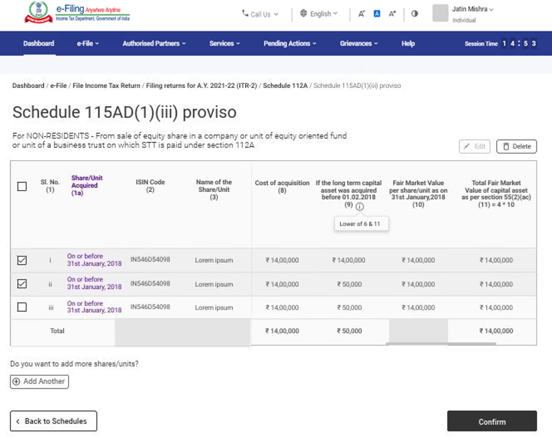Open the Help menu item
This screenshot has width=552, height=438.
tap(408, 43)
